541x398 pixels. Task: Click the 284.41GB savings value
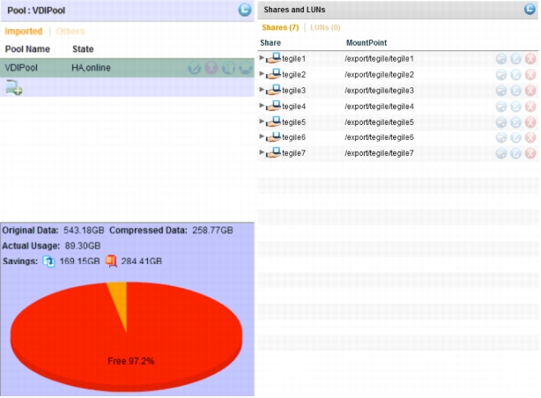(x=142, y=262)
